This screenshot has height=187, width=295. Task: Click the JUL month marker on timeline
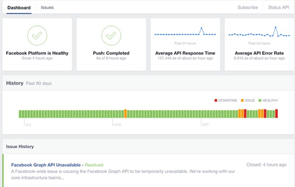28,124
